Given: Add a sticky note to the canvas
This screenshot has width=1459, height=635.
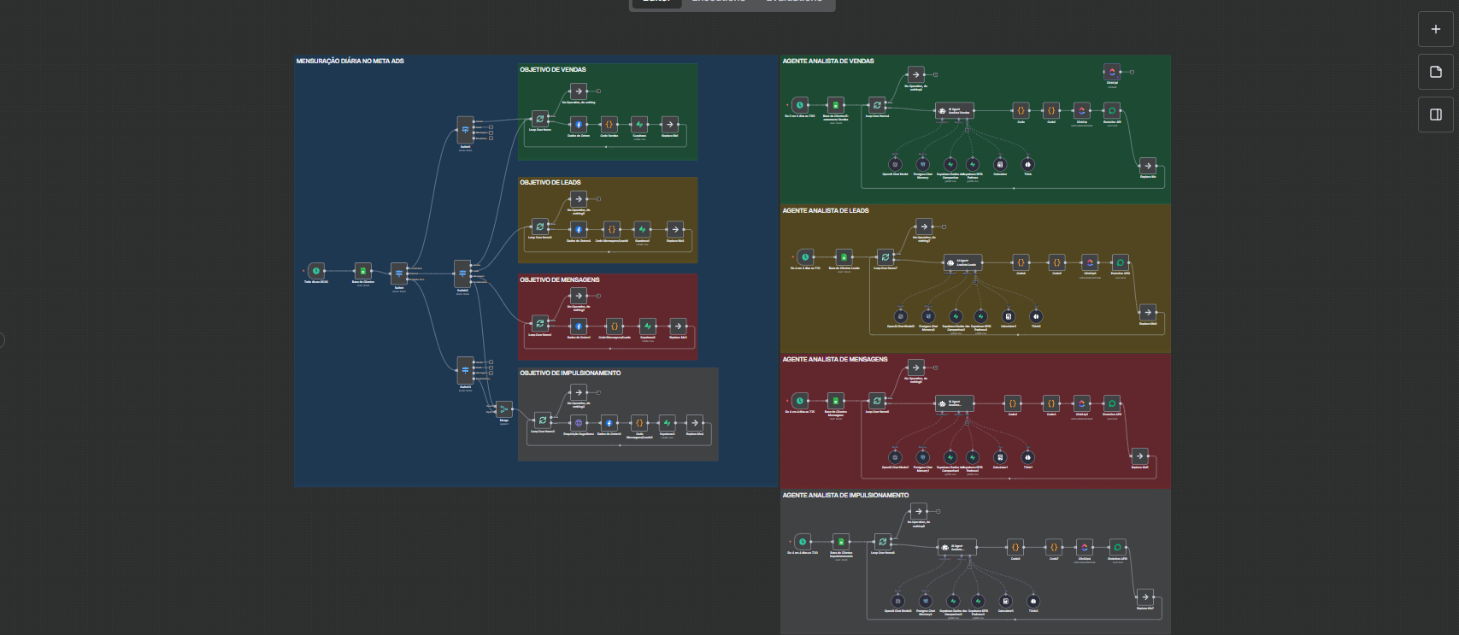Looking at the screenshot, I should pos(1435,72).
